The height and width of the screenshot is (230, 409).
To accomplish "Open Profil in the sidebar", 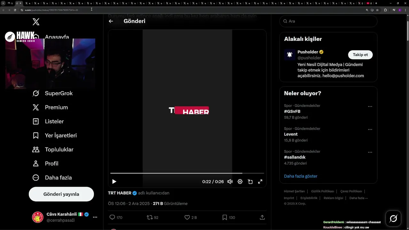I will point(45,164).
